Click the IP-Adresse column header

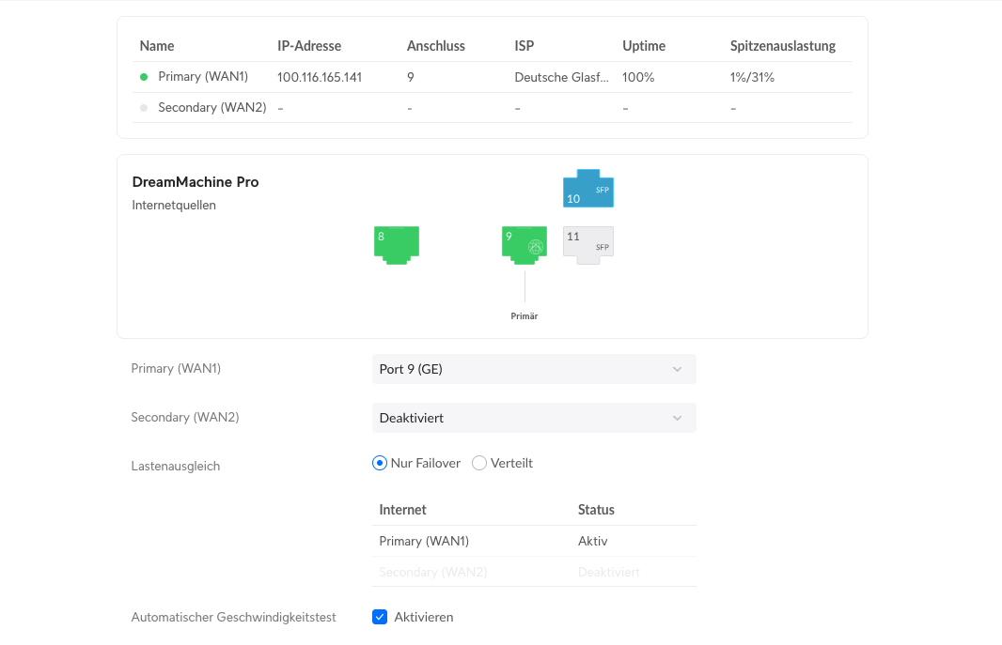tap(309, 46)
